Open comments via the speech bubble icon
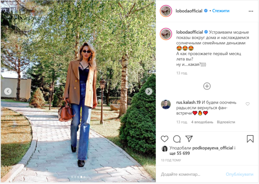This screenshot has height=184, width=259. [x=177, y=139]
